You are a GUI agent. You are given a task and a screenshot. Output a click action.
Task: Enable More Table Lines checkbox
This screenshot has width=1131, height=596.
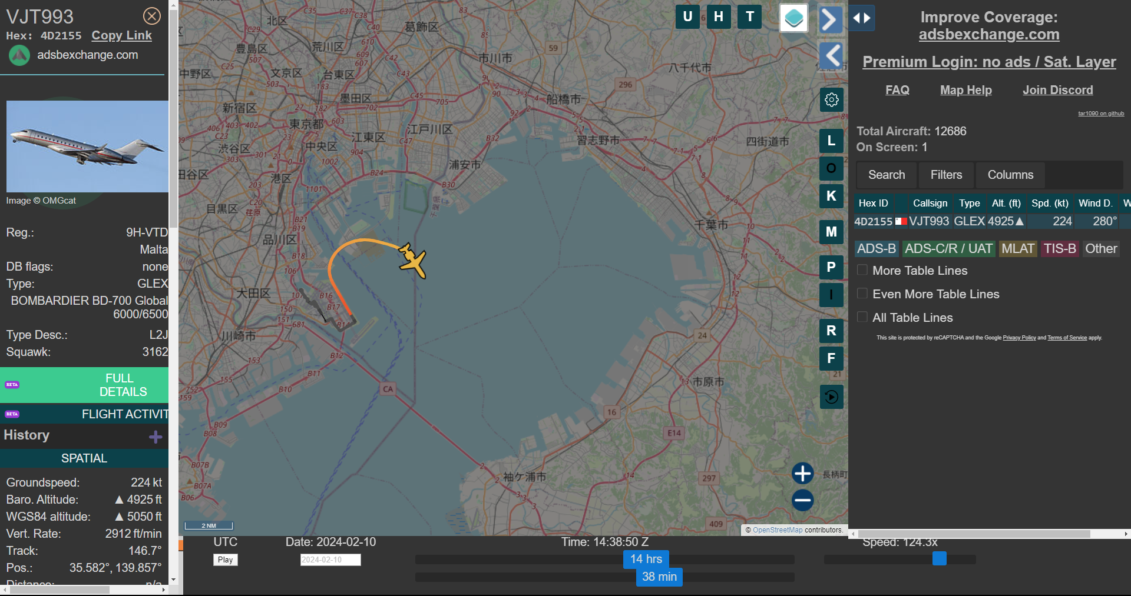tap(862, 270)
